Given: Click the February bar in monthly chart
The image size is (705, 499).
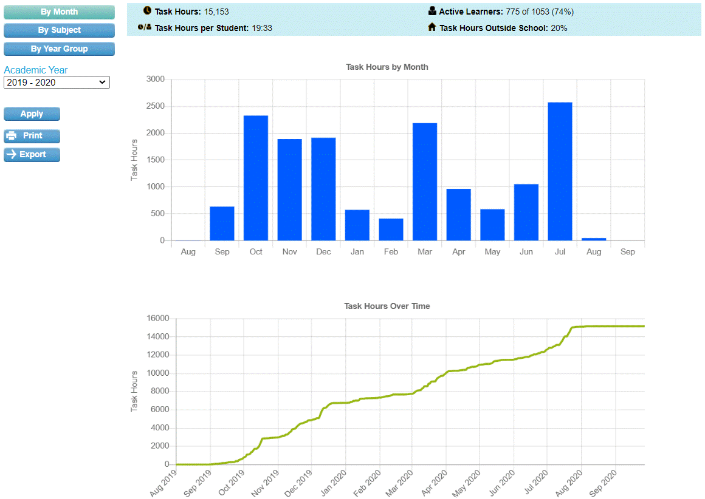Looking at the screenshot, I should pyautogui.click(x=391, y=229).
